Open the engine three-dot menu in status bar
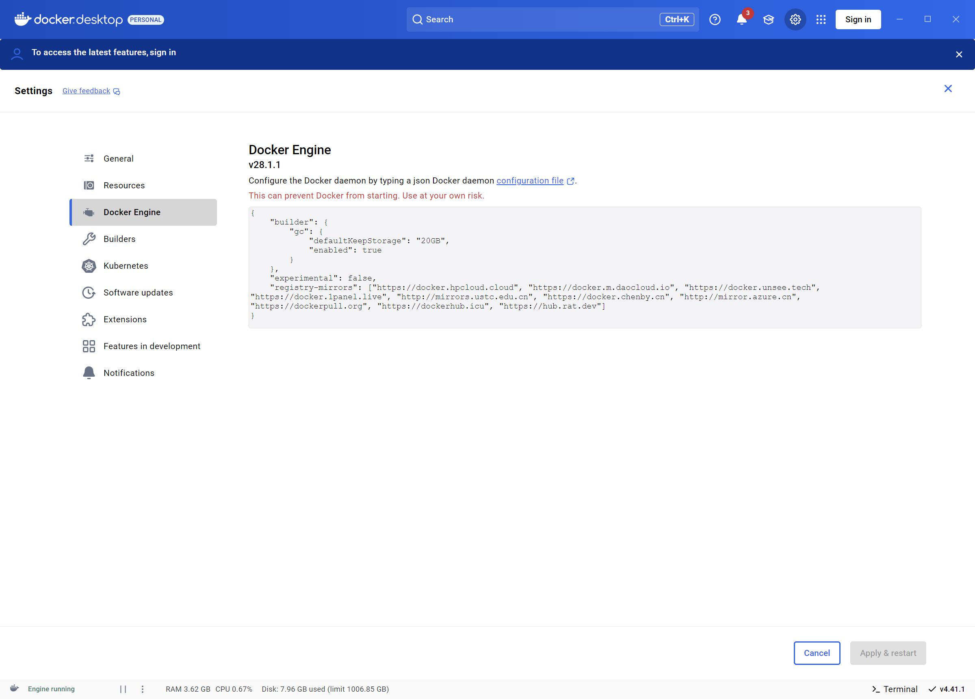The image size is (975, 699). tap(143, 689)
